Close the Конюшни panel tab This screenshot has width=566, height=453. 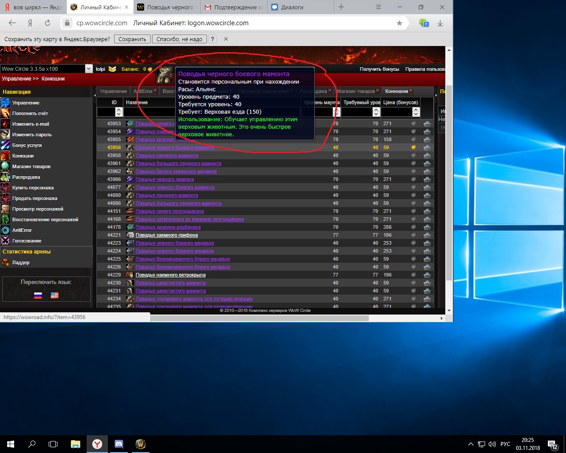pyautogui.click(x=411, y=91)
